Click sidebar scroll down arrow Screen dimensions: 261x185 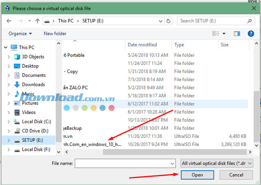coord(59,152)
